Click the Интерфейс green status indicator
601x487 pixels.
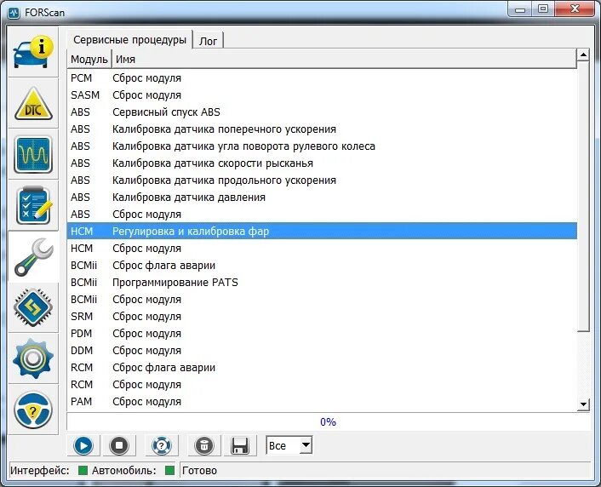pyautogui.click(x=83, y=470)
